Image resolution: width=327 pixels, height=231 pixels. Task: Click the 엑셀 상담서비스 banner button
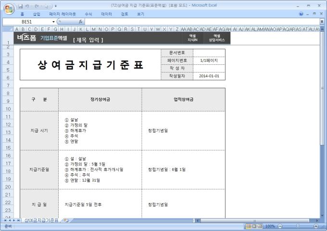[x=217, y=38]
